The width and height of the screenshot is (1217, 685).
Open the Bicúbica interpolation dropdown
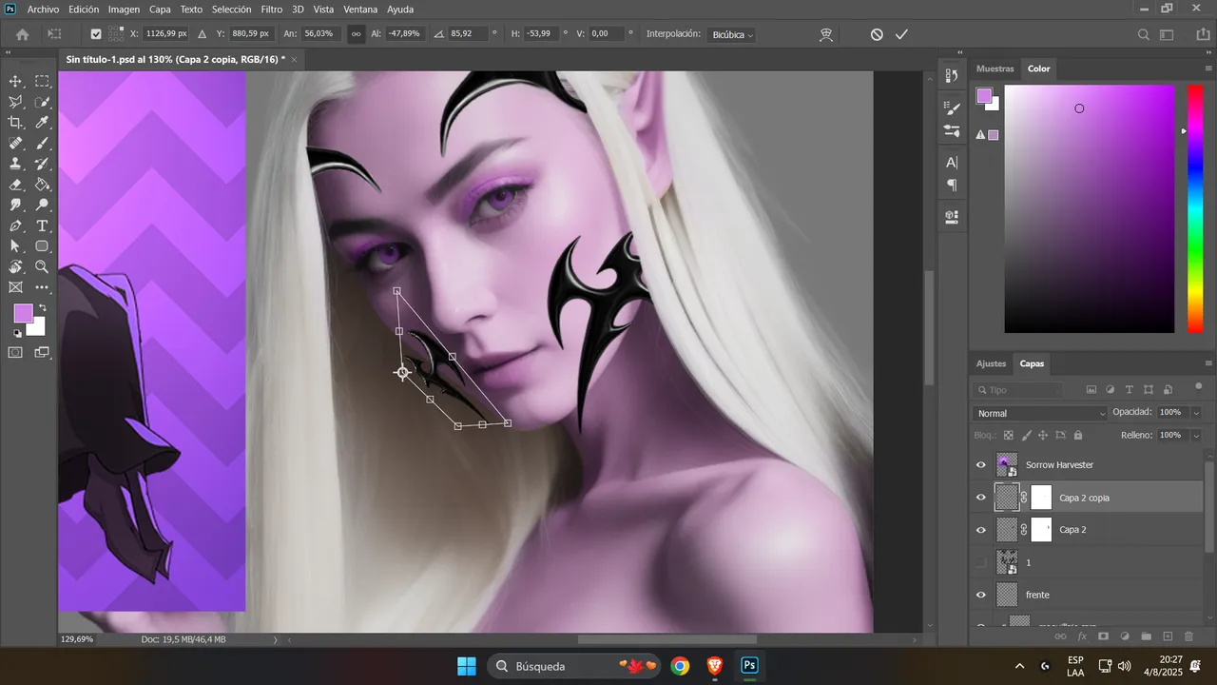click(732, 34)
